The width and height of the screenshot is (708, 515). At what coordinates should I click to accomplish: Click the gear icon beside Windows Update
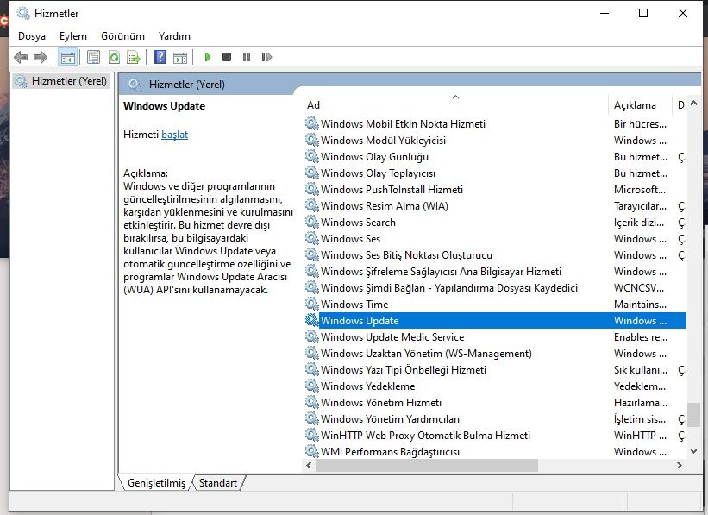tap(311, 320)
